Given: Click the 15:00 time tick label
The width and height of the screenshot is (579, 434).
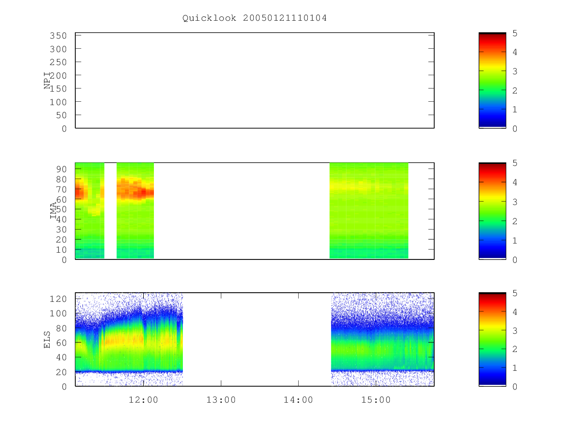Looking at the screenshot, I should pos(376,400).
